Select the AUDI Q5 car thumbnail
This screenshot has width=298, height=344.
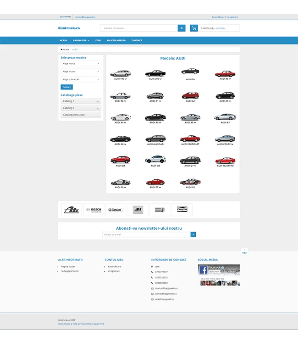pos(155,159)
